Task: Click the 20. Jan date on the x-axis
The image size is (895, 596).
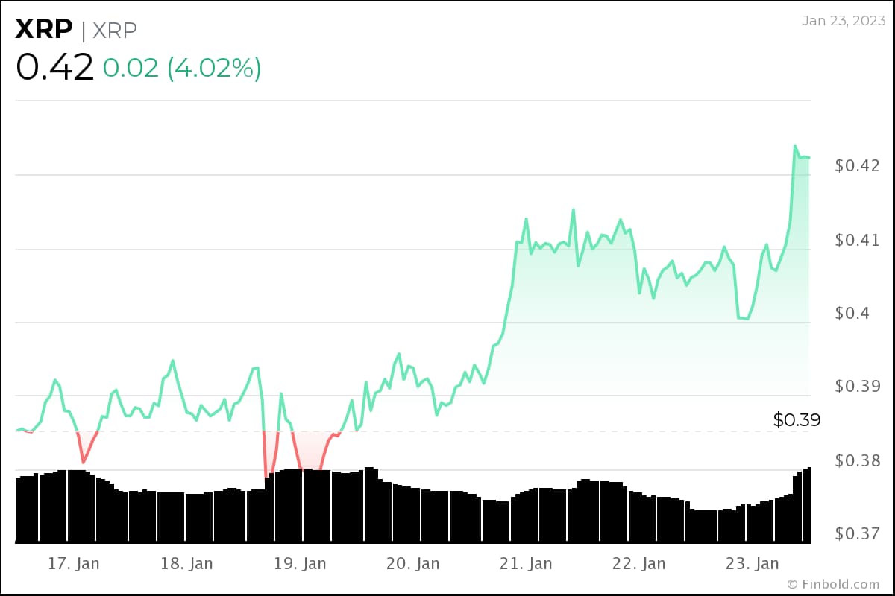Action: click(x=413, y=563)
